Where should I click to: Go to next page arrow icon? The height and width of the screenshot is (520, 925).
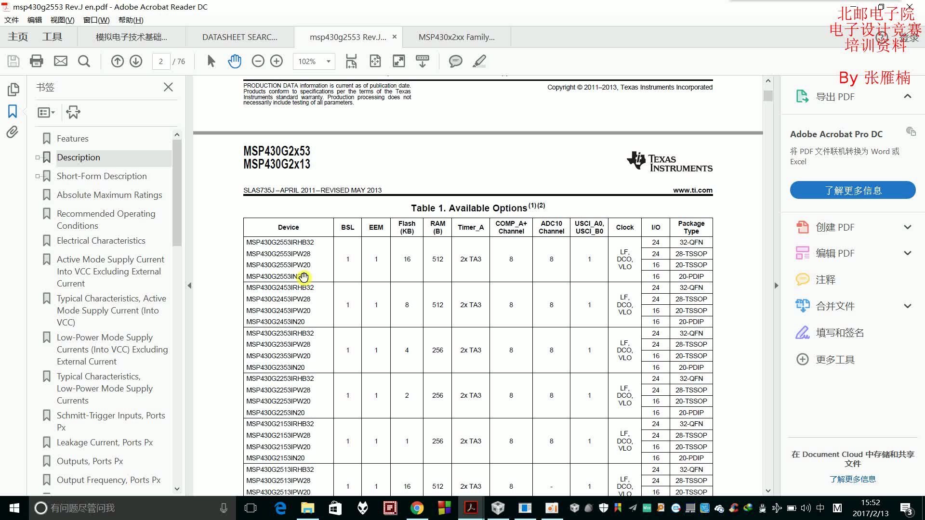pyautogui.click(x=136, y=61)
